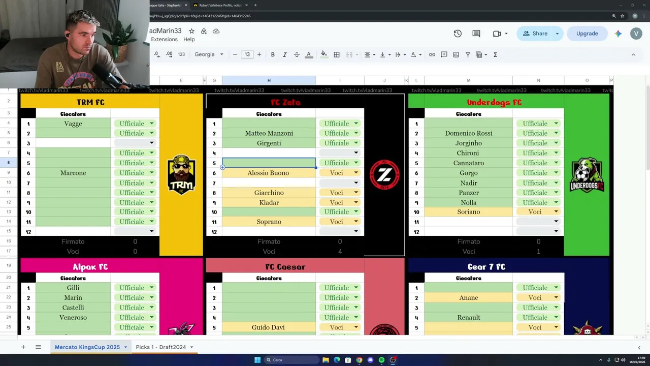Click the cell Matteo Manzoni
The image size is (650, 366).
point(269,133)
